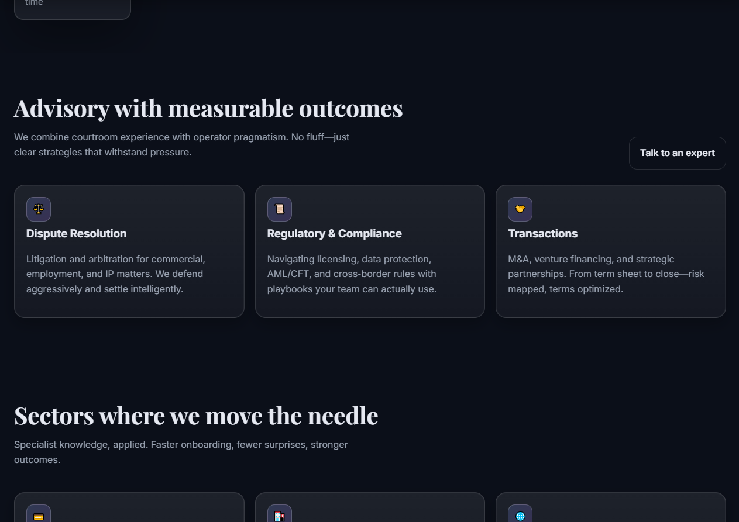Click the credit card sector icon

(39, 515)
